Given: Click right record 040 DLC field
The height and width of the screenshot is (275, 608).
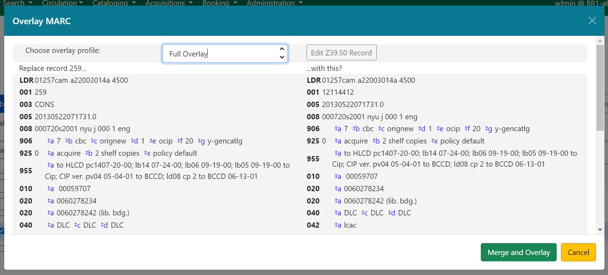Looking at the screenshot, I should (x=373, y=213).
